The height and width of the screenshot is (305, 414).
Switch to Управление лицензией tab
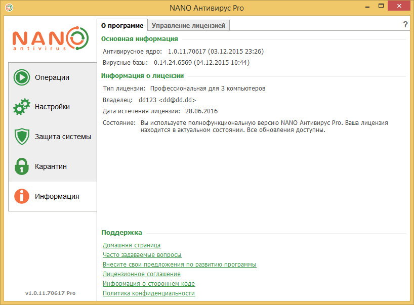188,26
